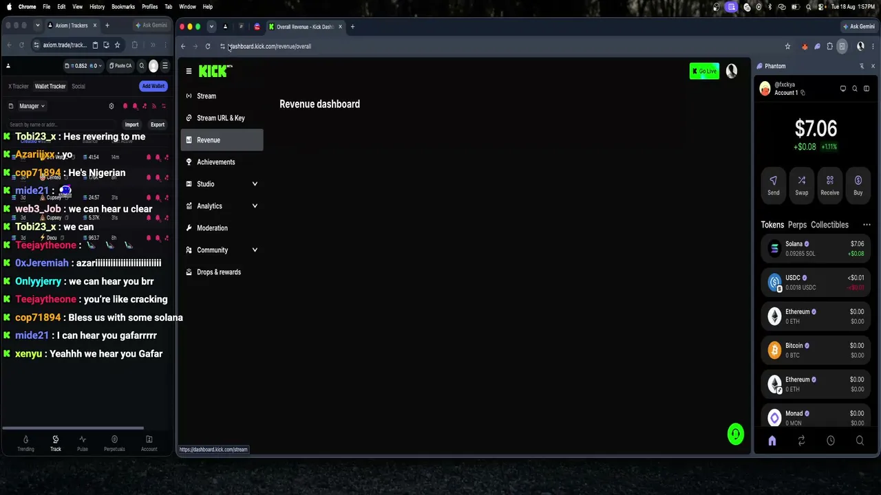Click the Paste CA button in Axiom
The height and width of the screenshot is (495, 881).
[x=120, y=66]
